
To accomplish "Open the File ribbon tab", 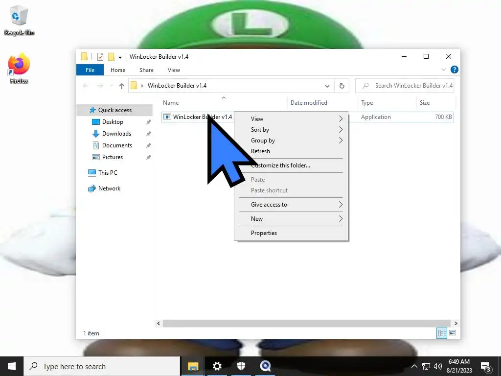I will click(x=90, y=70).
